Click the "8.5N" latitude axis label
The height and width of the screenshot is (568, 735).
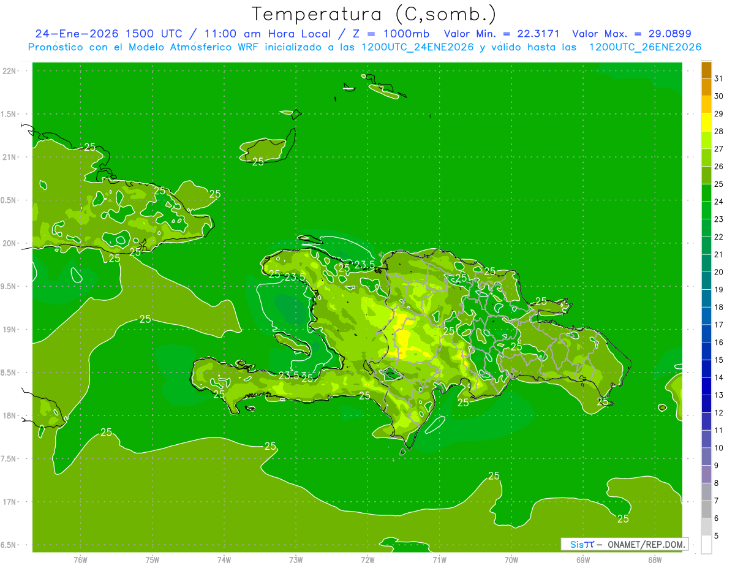click(x=9, y=373)
